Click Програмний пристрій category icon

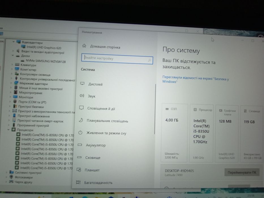tap(14, 125)
